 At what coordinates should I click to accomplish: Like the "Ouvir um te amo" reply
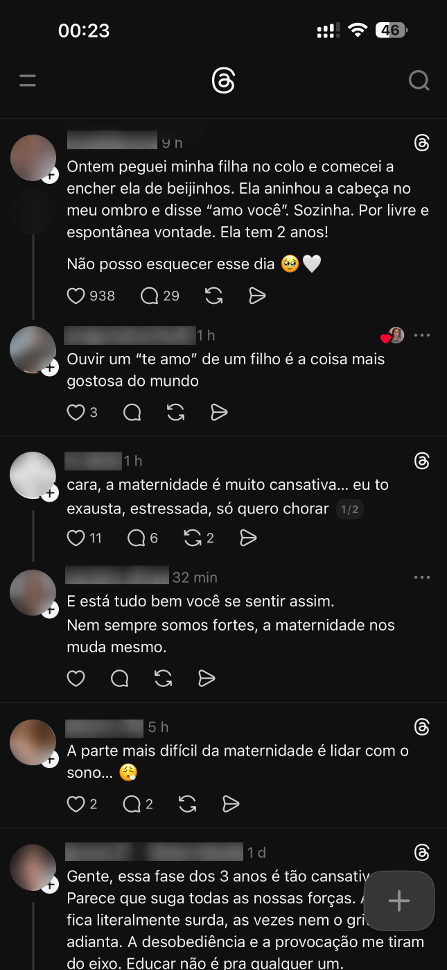tap(76, 413)
